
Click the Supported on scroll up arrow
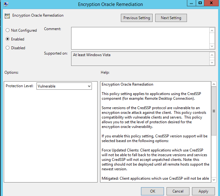point(212,55)
